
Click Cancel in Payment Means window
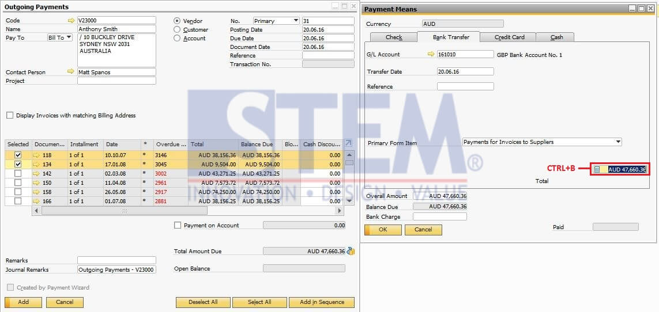pos(423,230)
